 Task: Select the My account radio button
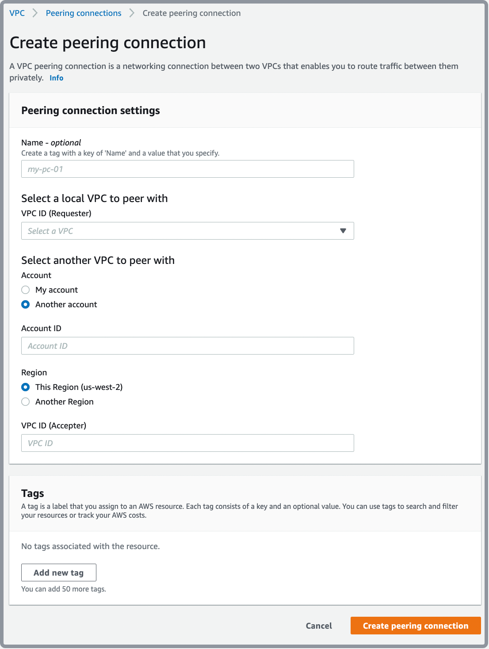tap(26, 290)
